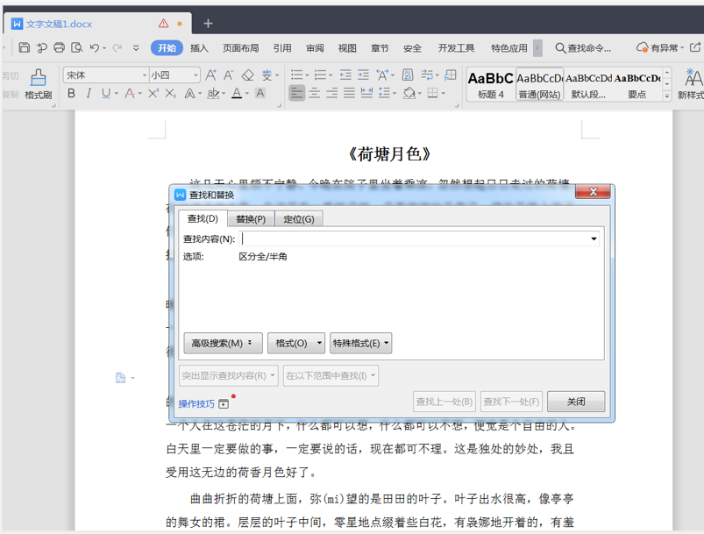Screen dimensions: 704x534
Task: Click the Format Painter (格式刷) icon
Action: coord(38,80)
